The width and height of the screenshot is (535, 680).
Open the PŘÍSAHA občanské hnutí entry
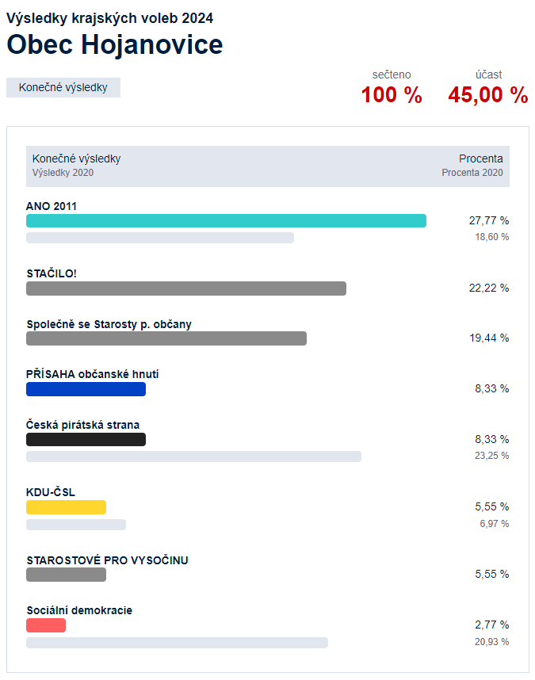coord(93,374)
